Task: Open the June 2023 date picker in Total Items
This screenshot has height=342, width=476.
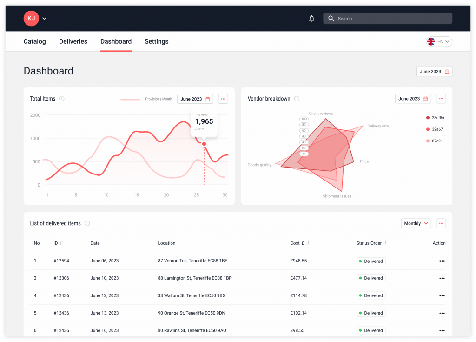Action: click(x=195, y=99)
